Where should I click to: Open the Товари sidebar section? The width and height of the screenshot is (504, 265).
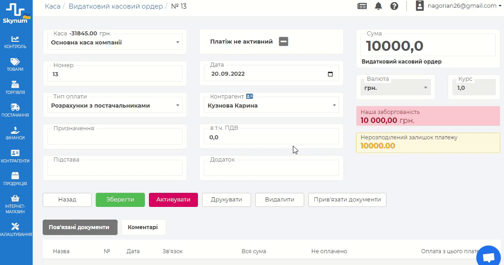coord(15,64)
